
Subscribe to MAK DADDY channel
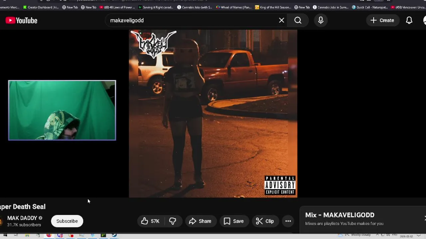click(67, 221)
